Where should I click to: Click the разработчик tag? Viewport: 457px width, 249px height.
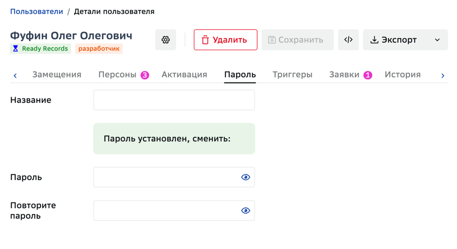[x=99, y=49]
